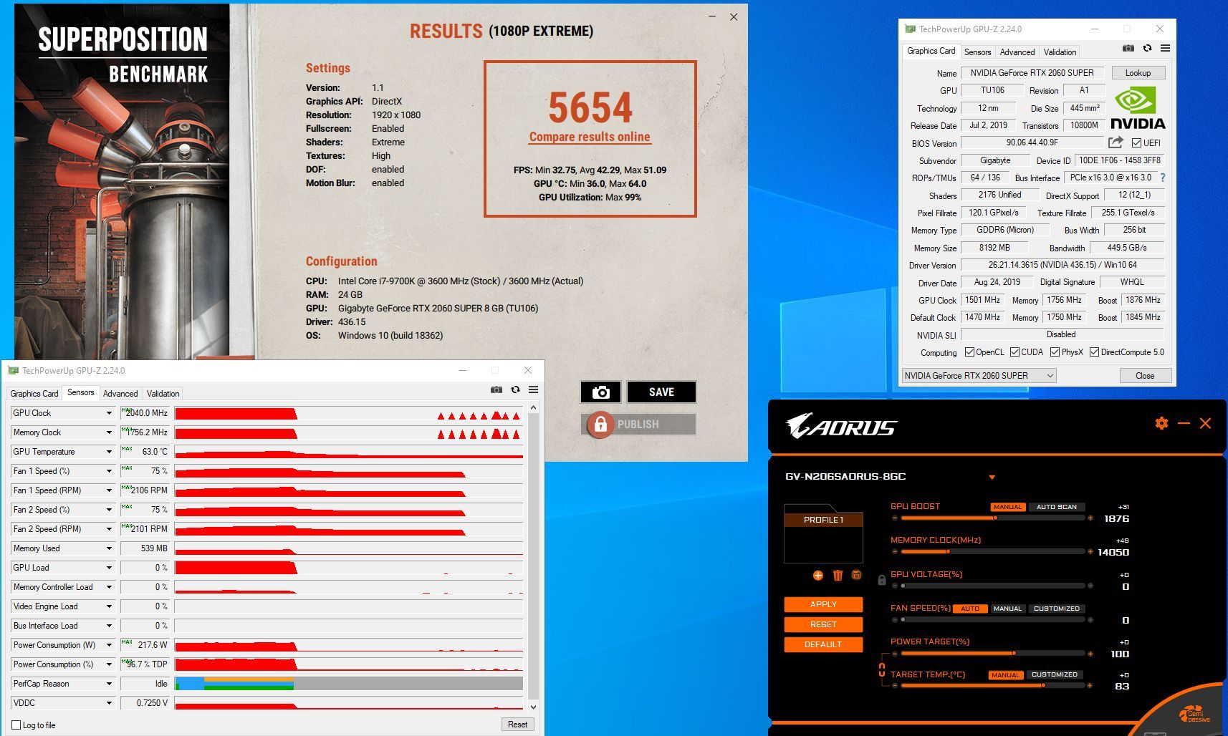The image size is (1228, 736).
Task: Delete profile with trash icon in AORUS
Action: coord(838,575)
